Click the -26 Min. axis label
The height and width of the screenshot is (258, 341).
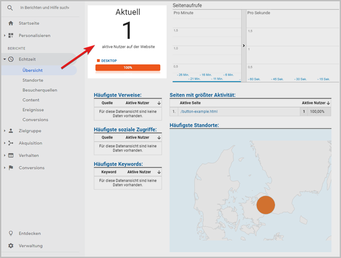pyautogui.click(x=183, y=75)
